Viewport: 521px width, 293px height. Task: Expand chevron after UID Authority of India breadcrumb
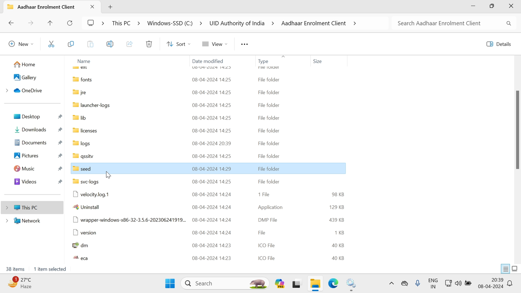[x=273, y=23]
